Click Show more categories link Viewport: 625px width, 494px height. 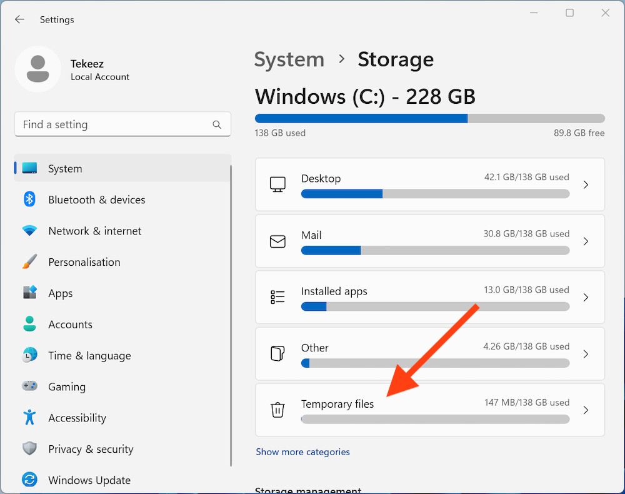click(x=302, y=451)
